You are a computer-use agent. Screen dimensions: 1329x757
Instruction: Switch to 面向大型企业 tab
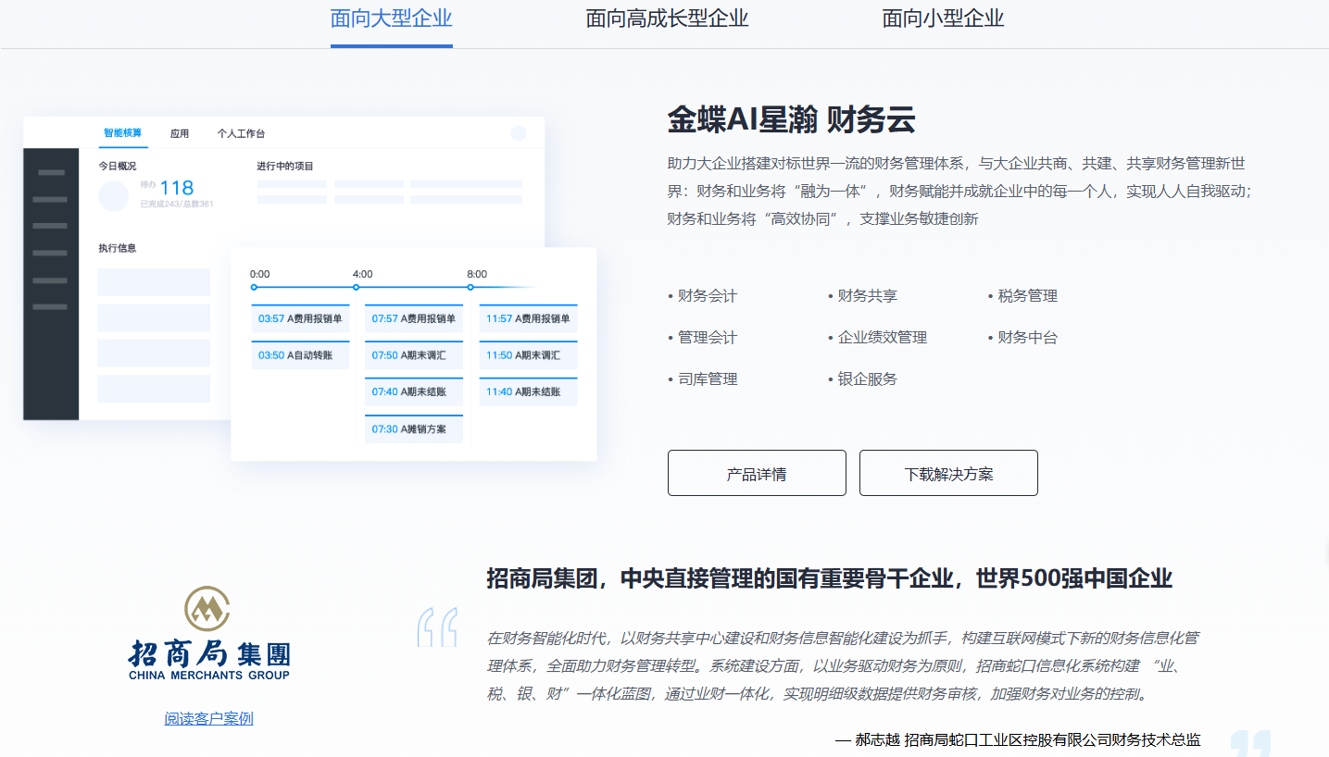391,19
